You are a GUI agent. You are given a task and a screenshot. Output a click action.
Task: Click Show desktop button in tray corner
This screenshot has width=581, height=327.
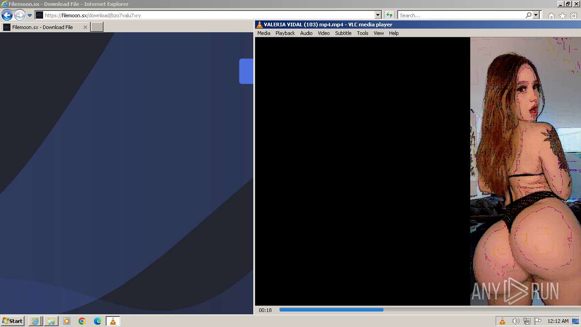(x=576, y=321)
